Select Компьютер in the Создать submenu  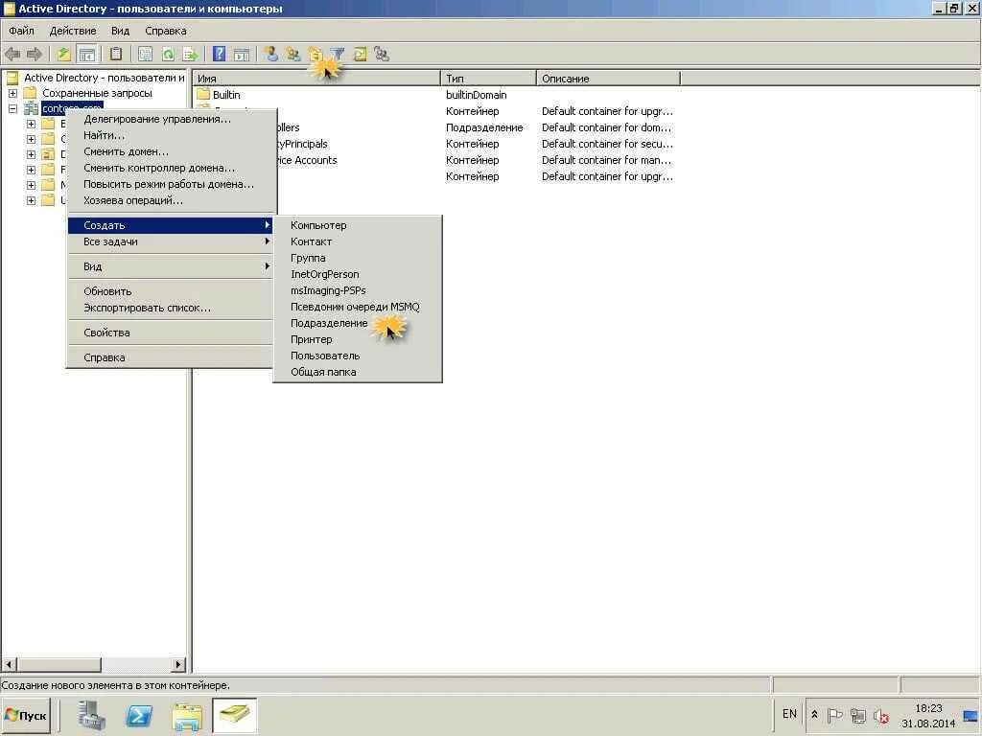pos(358,225)
